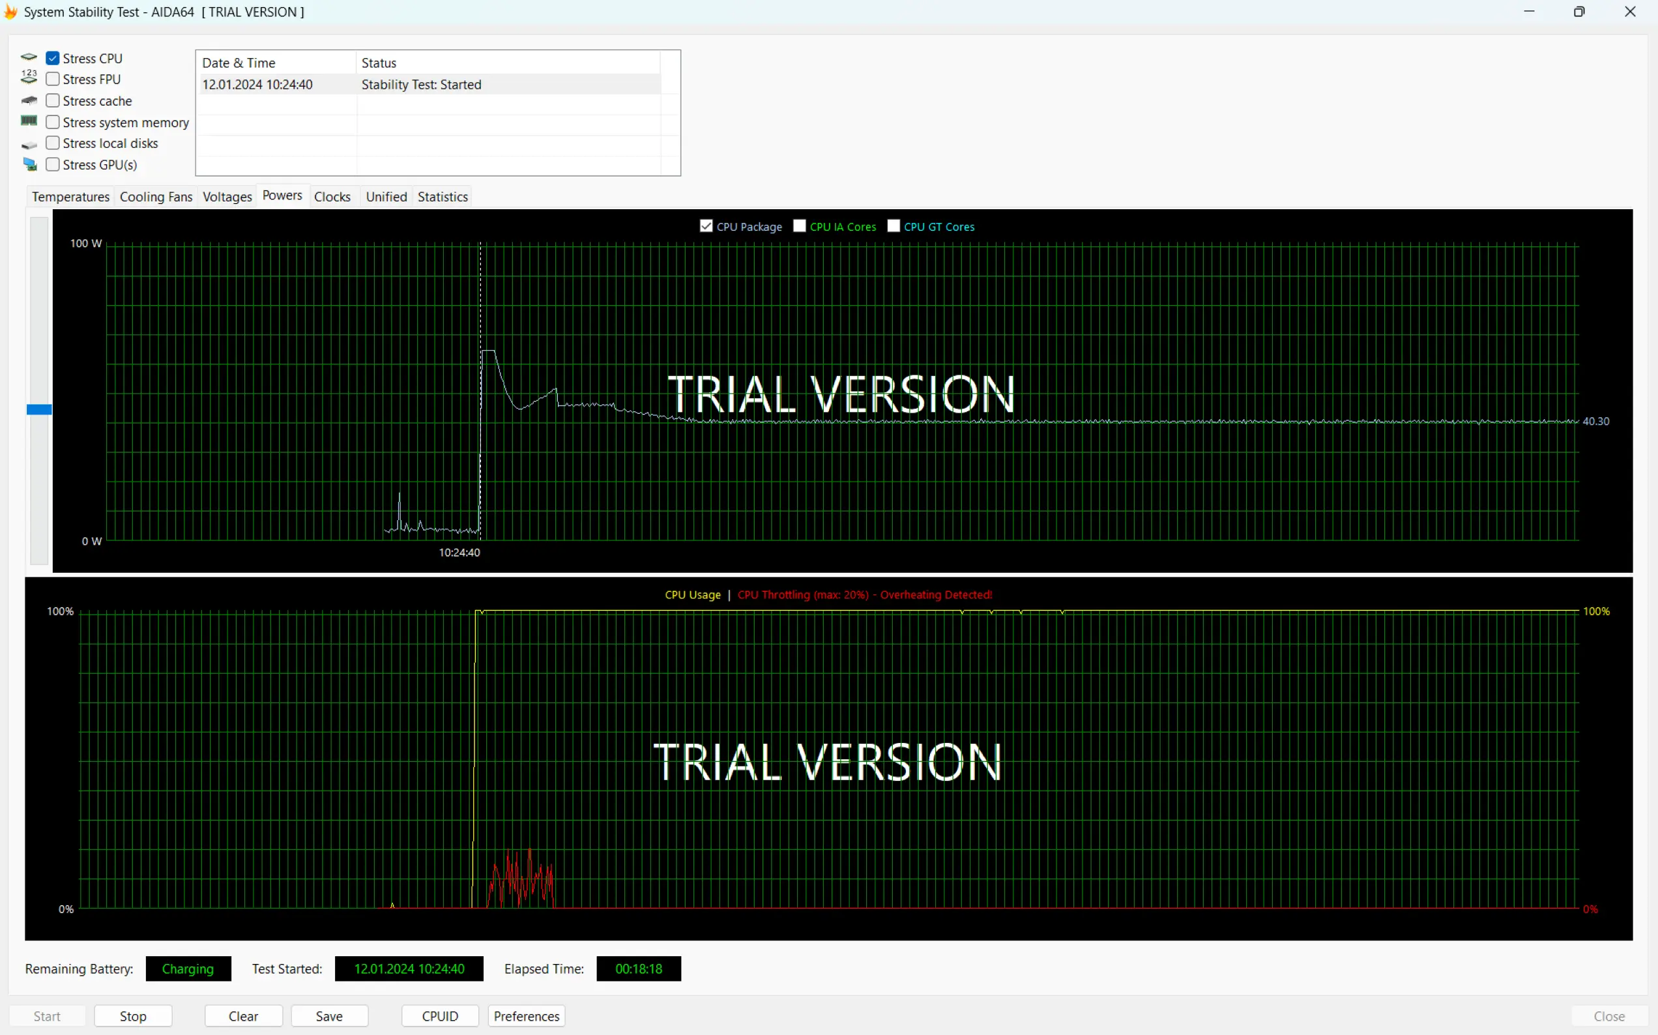Uncheck CPU Package in the power graph
The image size is (1658, 1035).
(x=706, y=226)
